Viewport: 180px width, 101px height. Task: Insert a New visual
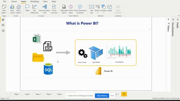click(x=12, y=9)
